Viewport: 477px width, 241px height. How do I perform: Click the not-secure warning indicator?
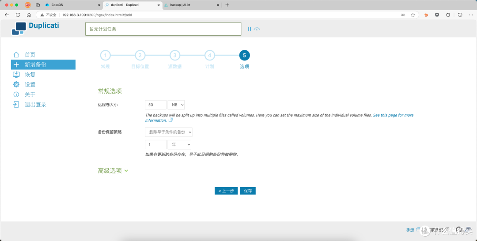(49, 15)
